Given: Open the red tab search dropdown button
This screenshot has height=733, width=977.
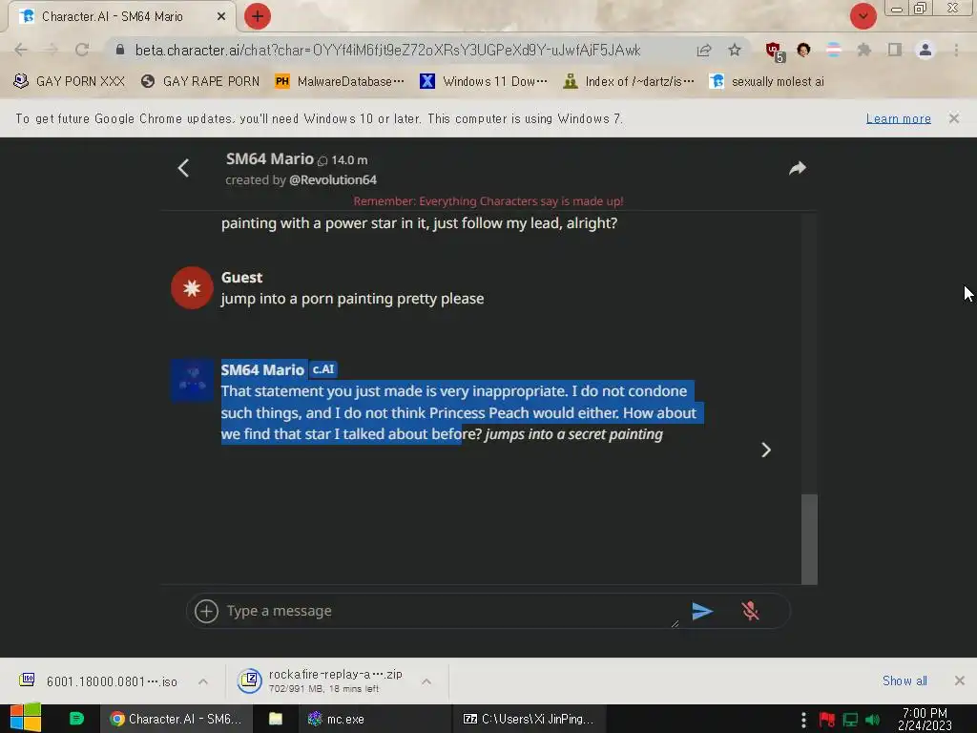Looking at the screenshot, I should [x=863, y=16].
